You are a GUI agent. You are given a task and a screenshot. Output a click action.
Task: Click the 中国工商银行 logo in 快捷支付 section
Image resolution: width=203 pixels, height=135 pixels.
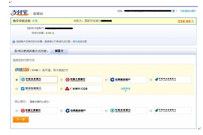point(83,79)
